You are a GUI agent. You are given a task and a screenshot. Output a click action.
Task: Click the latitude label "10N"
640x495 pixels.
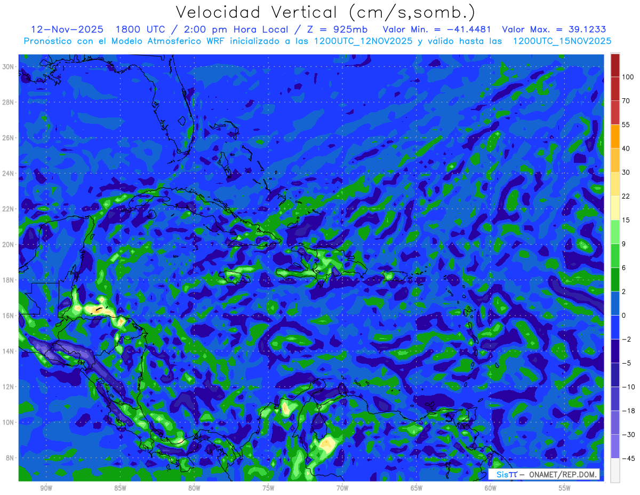coord(9,422)
